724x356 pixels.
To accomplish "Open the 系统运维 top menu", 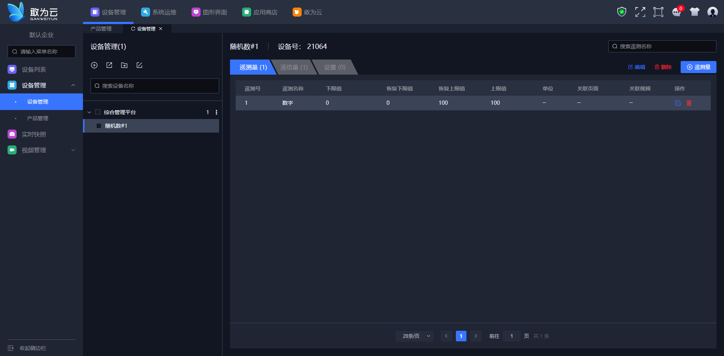I will [159, 12].
